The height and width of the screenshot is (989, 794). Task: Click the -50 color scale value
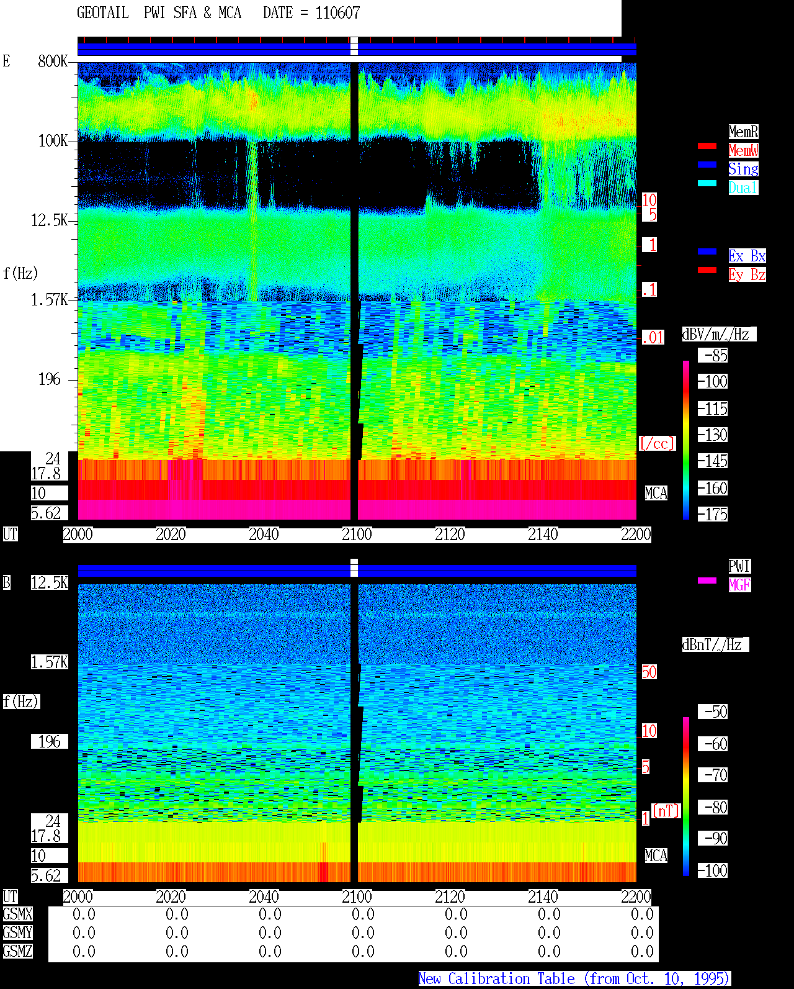(713, 711)
